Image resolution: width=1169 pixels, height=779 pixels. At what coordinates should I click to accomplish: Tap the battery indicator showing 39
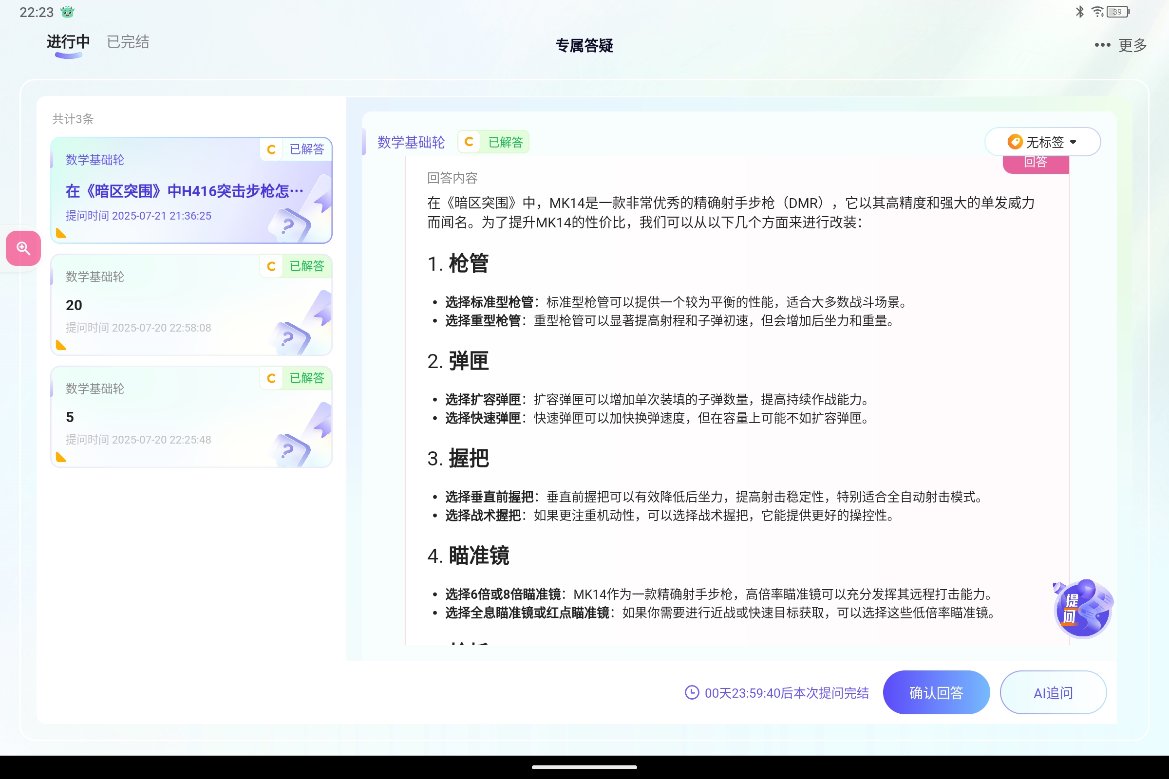1118,12
